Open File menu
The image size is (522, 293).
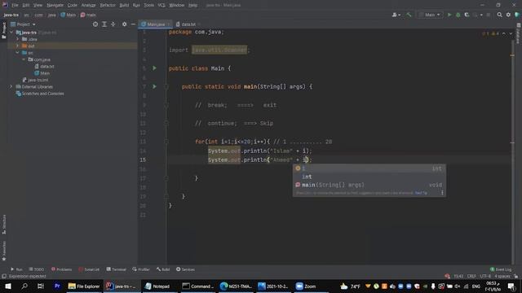click(x=15, y=5)
